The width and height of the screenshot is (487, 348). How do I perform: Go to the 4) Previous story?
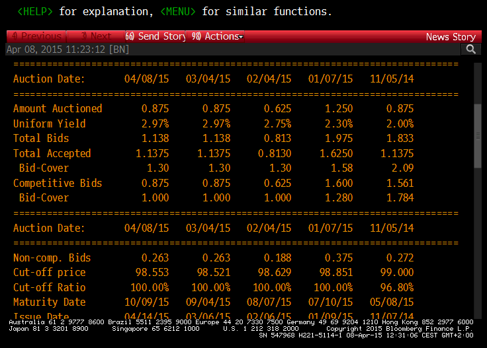36,36
